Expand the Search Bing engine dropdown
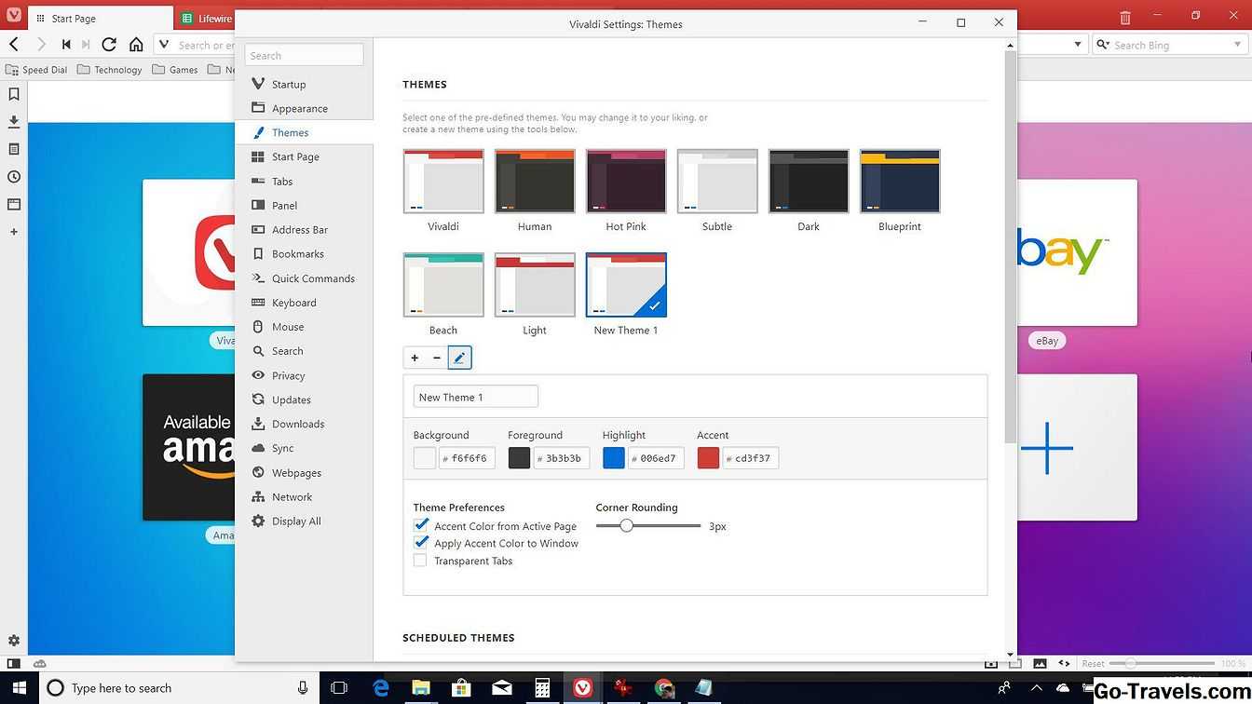 (x=1237, y=45)
